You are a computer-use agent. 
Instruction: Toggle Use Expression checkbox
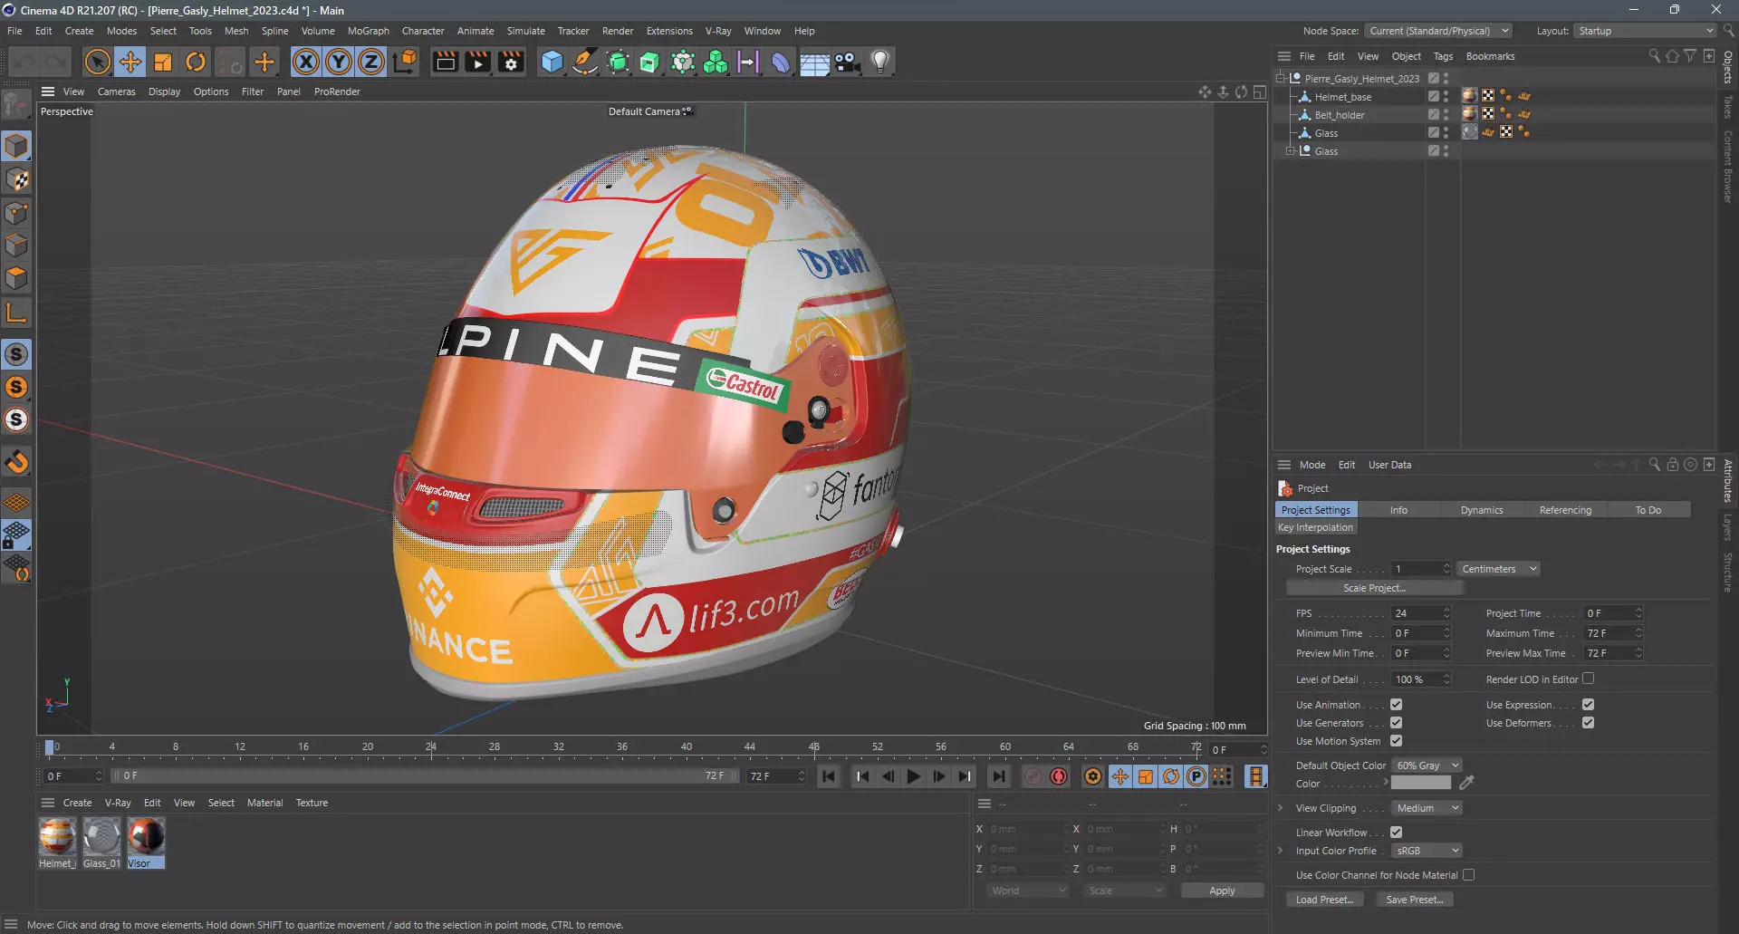1588,705
